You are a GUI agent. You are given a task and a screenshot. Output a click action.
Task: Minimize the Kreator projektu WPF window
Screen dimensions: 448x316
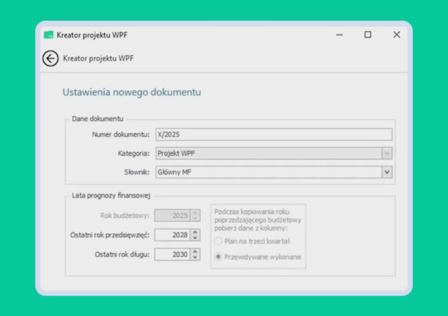coord(338,35)
